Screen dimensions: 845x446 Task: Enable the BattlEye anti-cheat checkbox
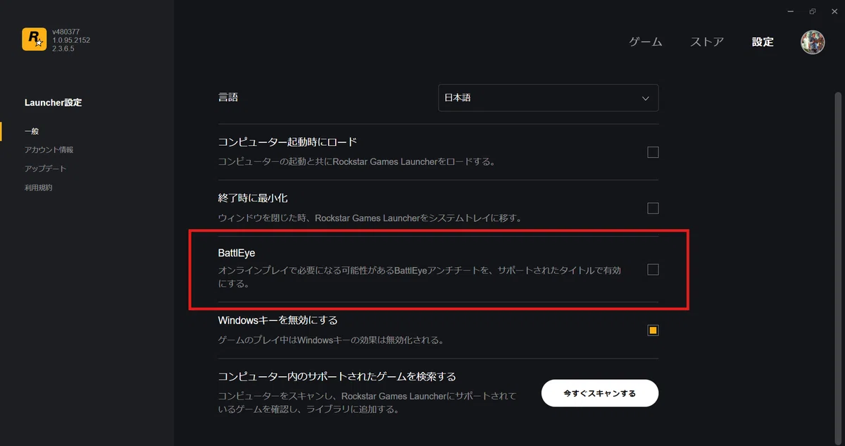pyautogui.click(x=653, y=269)
